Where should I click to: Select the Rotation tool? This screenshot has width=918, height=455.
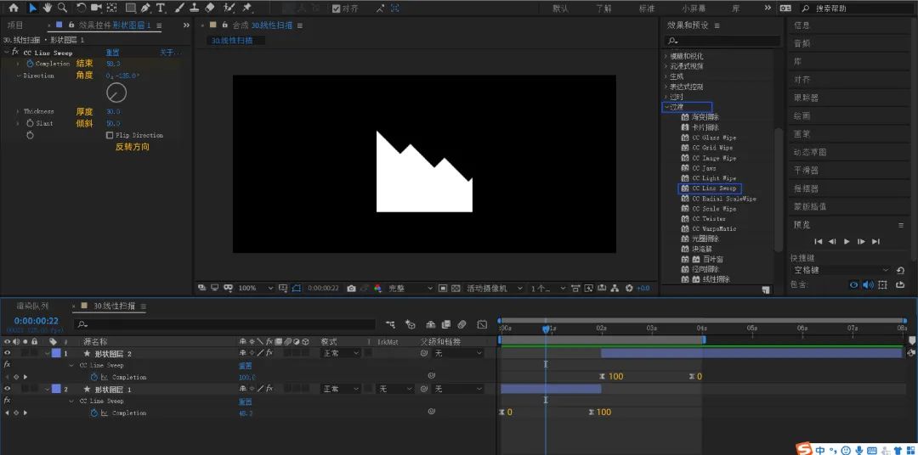pos(81,8)
